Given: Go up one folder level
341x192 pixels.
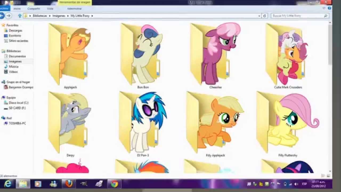Looking at the screenshot, I should click(x=20, y=16).
